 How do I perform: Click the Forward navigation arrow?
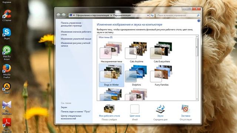coord(63,15)
